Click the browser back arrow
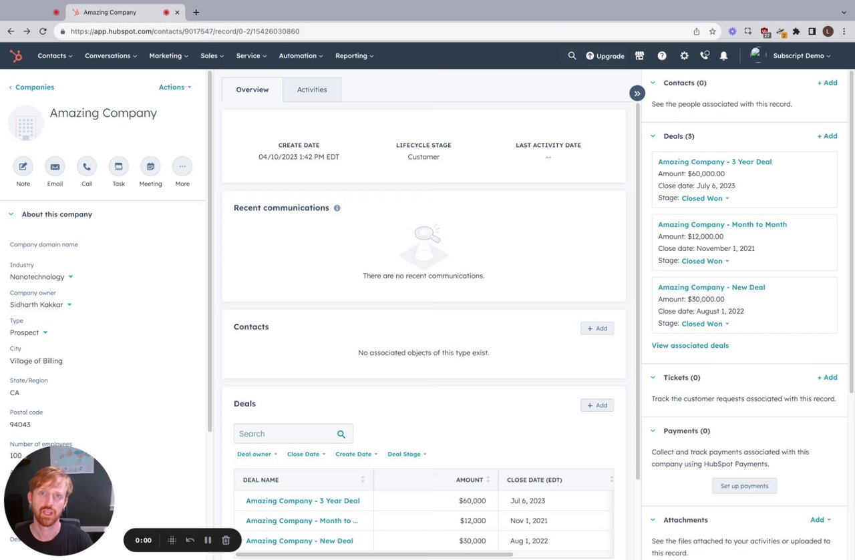Viewport: 855px width, 560px height. (11, 31)
